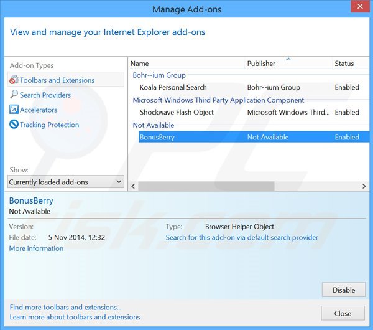Screen dimensions: 373x330
Task: Click Enabled status of Koala Personal Search
Action: tap(347, 87)
